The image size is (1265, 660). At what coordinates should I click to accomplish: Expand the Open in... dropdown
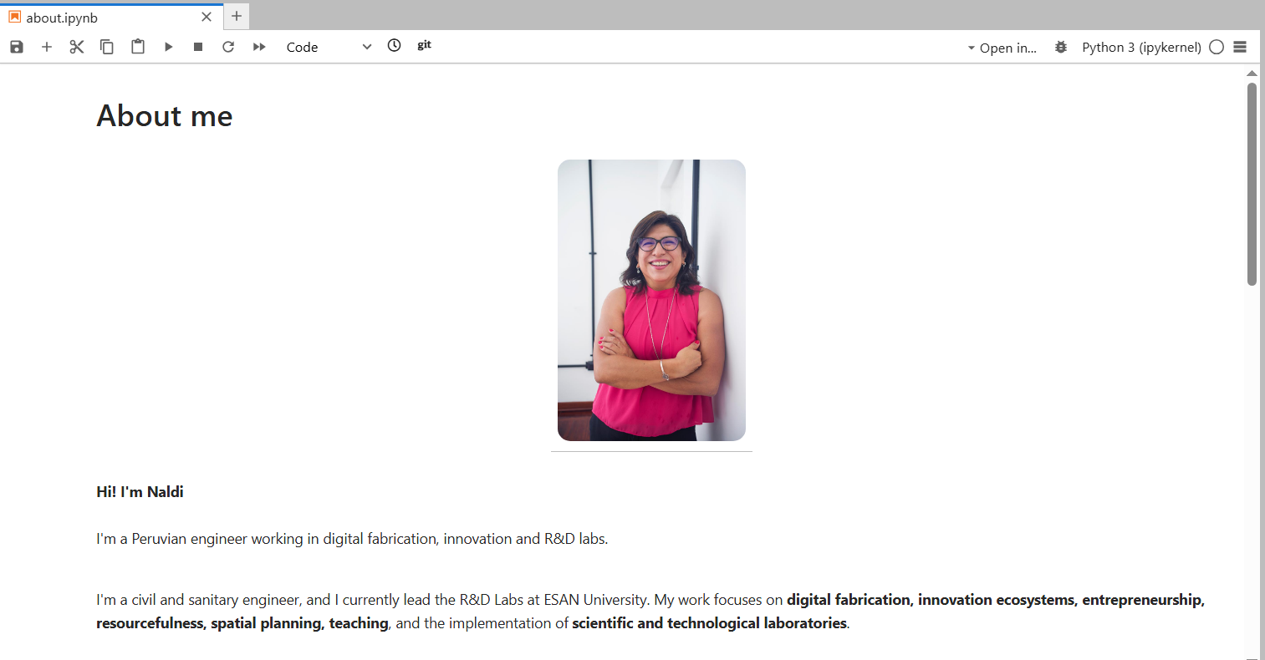pyautogui.click(x=1002, y=48)
